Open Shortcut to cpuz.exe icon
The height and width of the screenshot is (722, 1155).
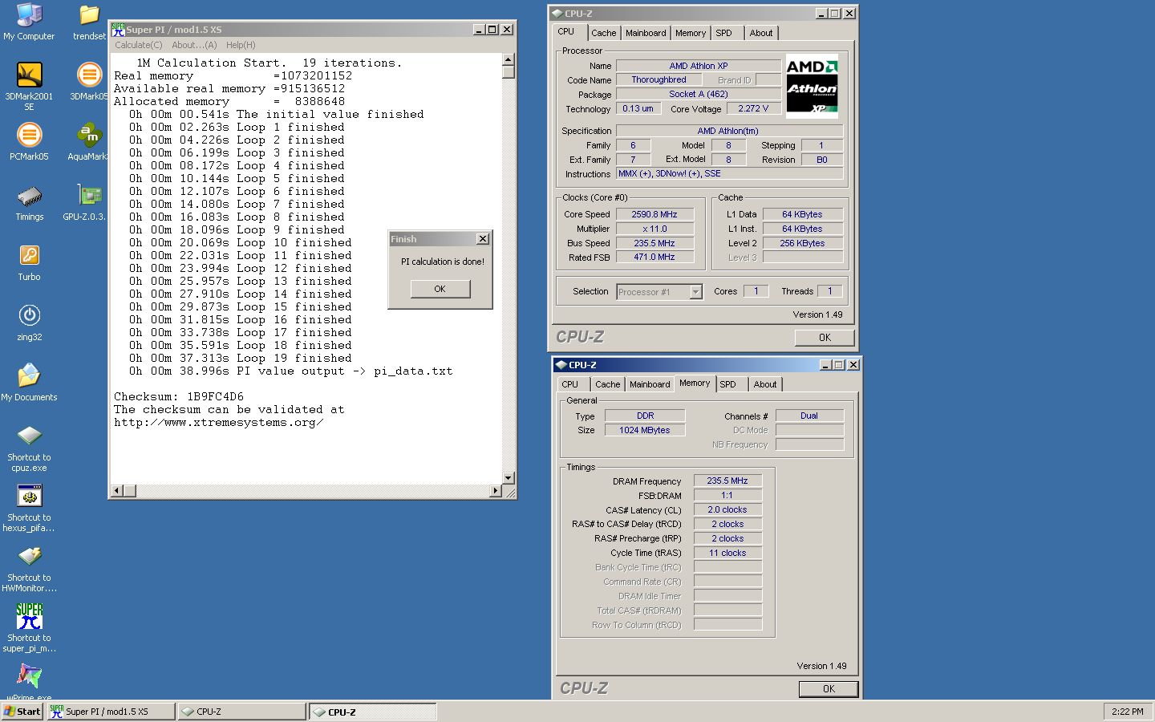pyautogui.click(x=29, y=448)
